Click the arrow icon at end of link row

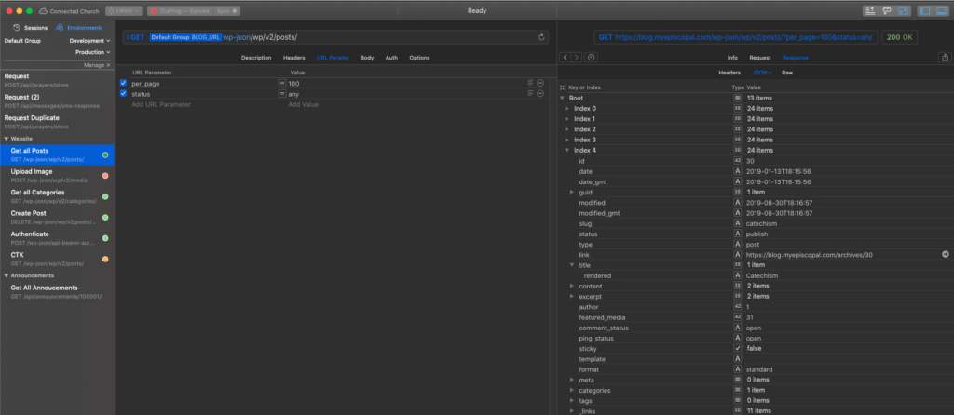click(x=946, y=255)
